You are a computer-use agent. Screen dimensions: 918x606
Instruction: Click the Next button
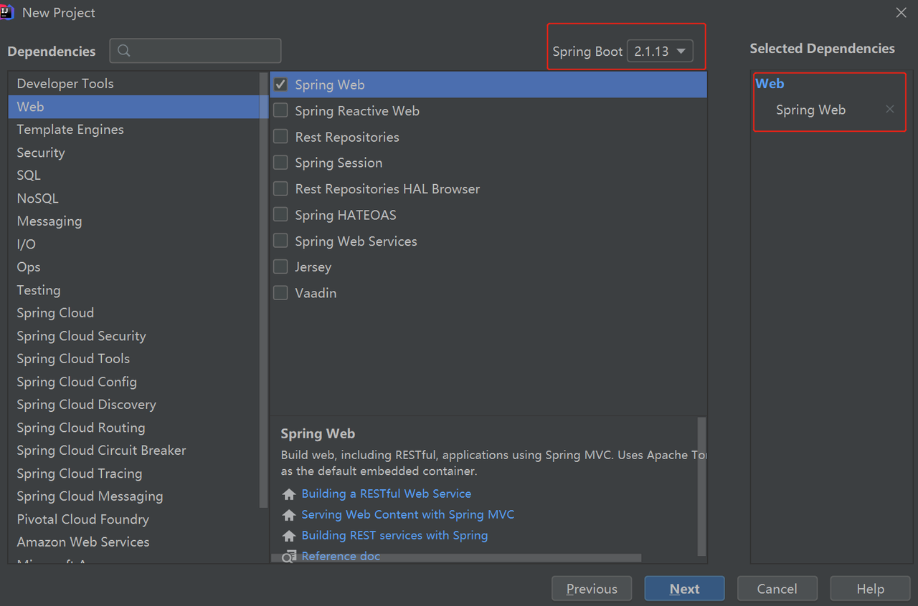684,589
